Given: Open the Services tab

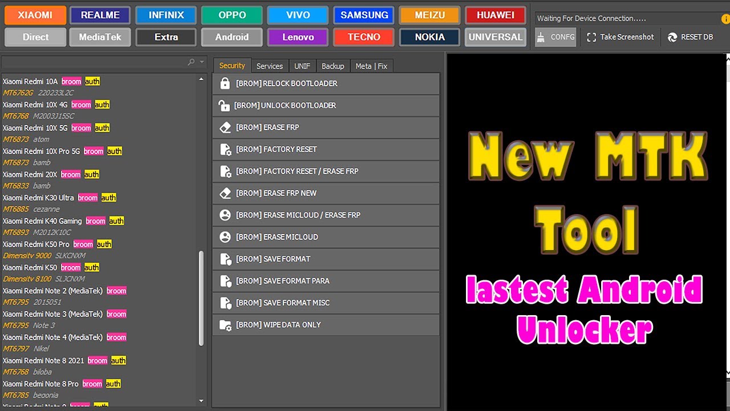Looking at the screenshot, I should click(270, 66).
